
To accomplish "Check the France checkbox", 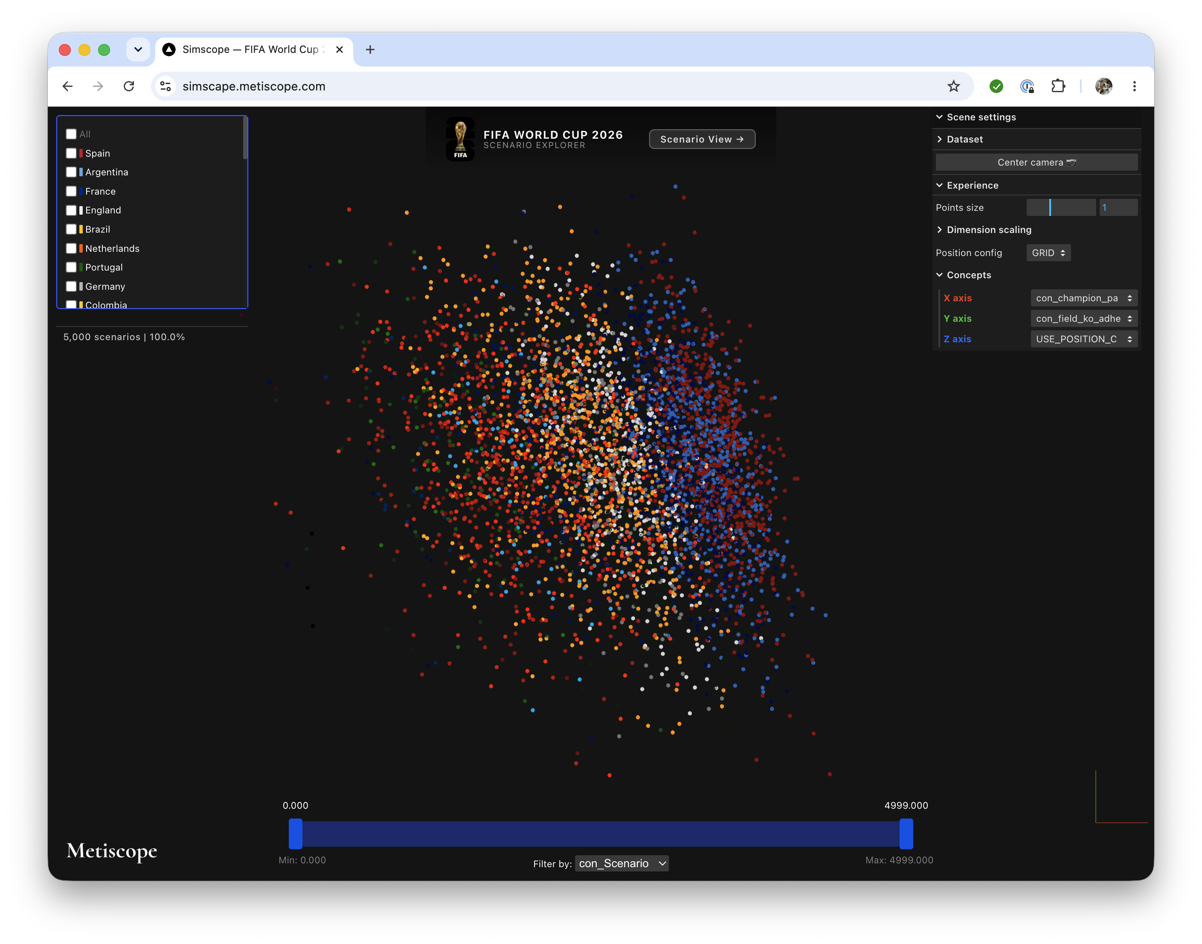I will pos(71,191).
